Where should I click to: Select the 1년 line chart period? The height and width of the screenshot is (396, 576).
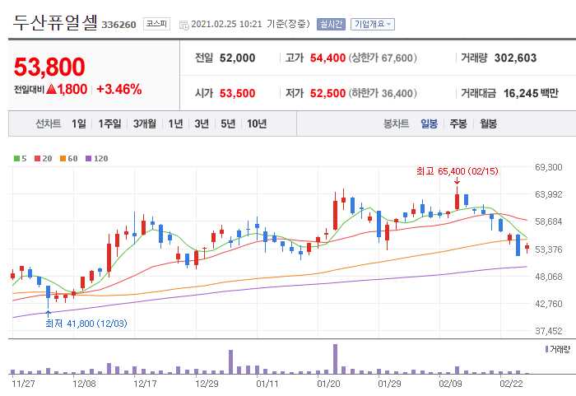coord(175,124)
